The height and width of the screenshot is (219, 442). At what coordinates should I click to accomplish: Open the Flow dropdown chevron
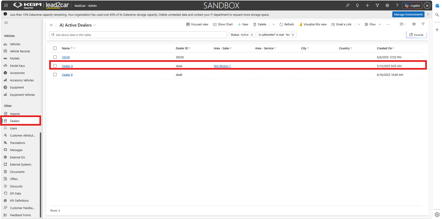click(x=380, y=24)
